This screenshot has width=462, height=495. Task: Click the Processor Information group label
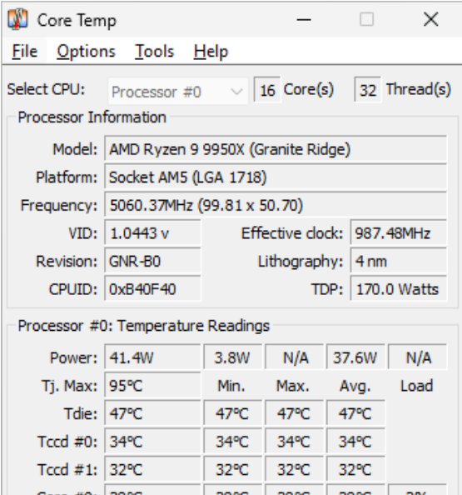coord(92,117)
